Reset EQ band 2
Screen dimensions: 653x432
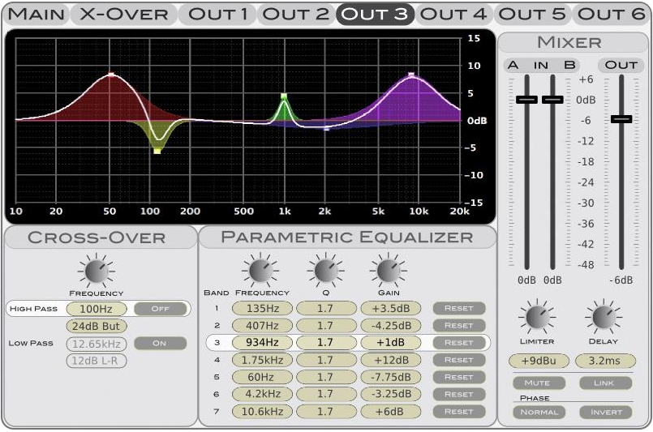point(459,326)
